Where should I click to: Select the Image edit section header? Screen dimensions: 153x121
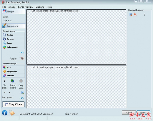tap(14, 26)
